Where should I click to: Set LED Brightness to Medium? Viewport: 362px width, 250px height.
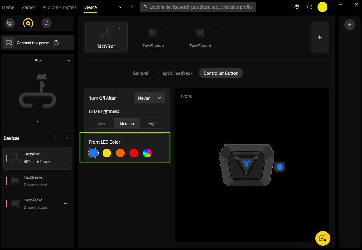coord(127,123)
